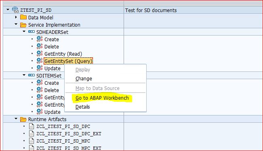This screenshot has height=151, width=263.
Task: Click the ZTEST_PI_SD project icon
Action: tap(15, 10)
